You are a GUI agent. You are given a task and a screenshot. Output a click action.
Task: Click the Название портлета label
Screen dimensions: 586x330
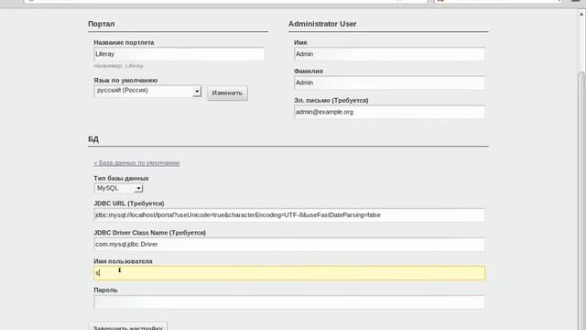pos(124,43)
